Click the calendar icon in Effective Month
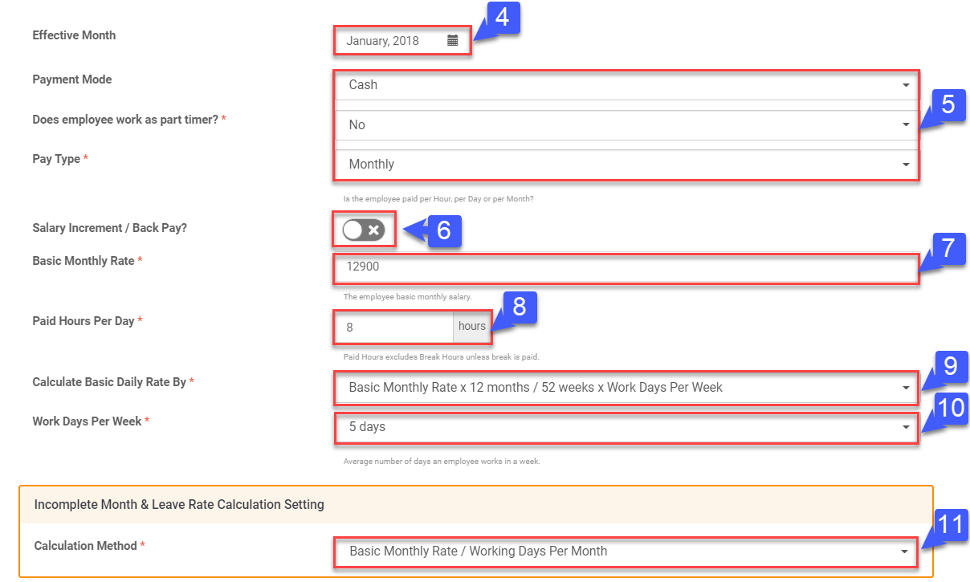Screen dimensions: 970x582 coord(453,41)
